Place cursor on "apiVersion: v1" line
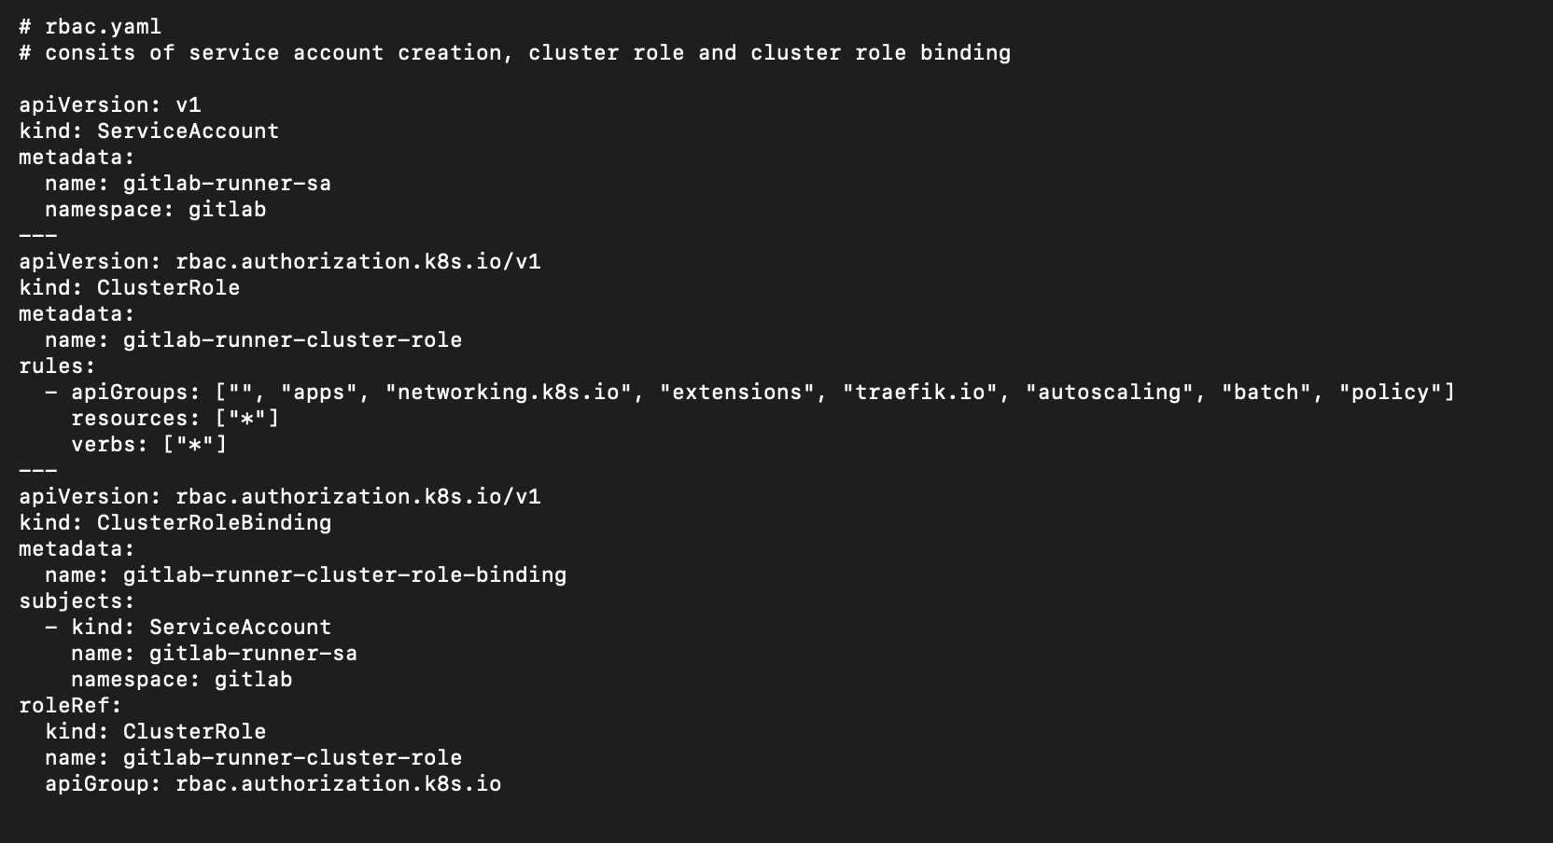 click(109, 105)
